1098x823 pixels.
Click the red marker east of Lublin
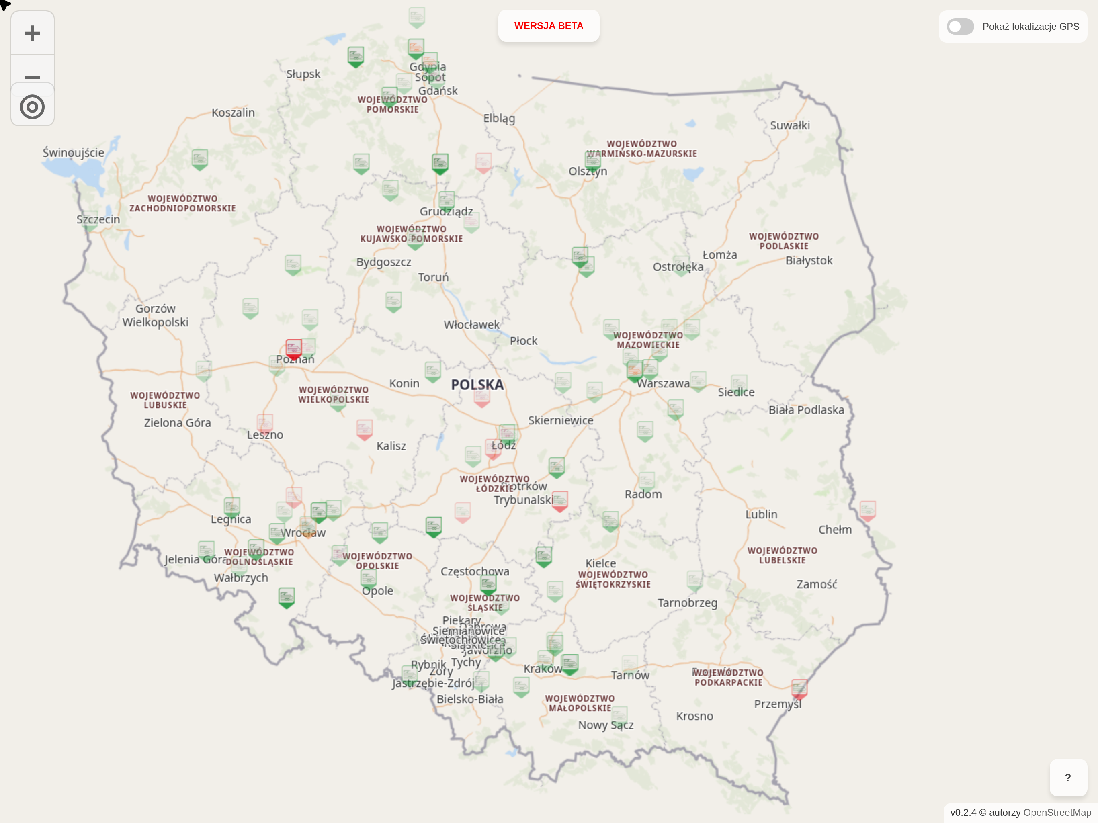click(x=867, y=510)
